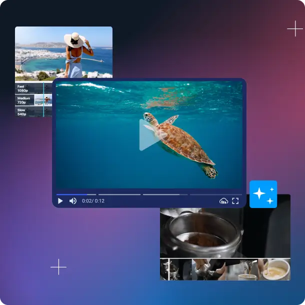Select the latte cup filmstrip thumbnail

[274, 269]
